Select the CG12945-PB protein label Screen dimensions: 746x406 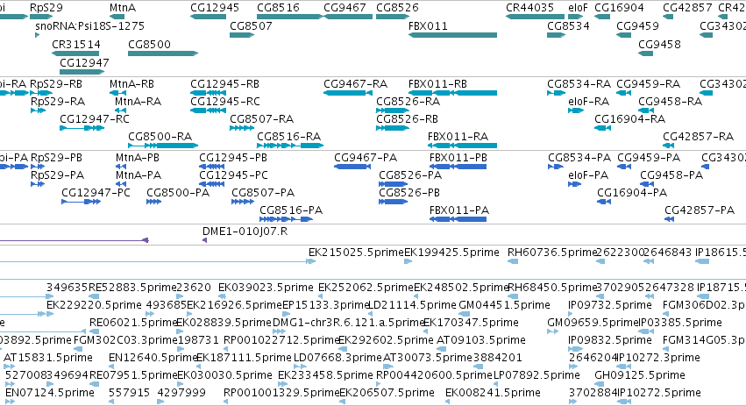233,158
